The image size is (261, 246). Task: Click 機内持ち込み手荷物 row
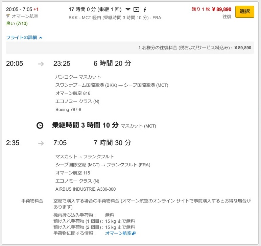click(x=84, y=215)
